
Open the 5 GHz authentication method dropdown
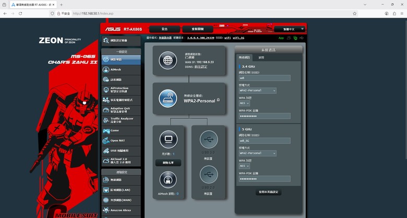click(x=257, y=153)
